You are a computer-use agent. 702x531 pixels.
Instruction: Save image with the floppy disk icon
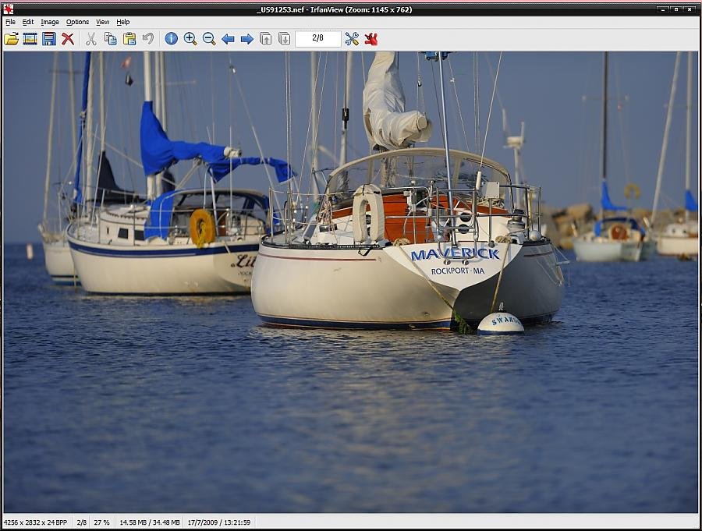coord(49,39)
